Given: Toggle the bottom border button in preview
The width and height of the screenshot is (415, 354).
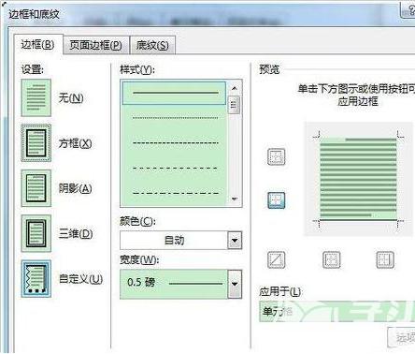Looking at the screenshot, I should point(277,200).
